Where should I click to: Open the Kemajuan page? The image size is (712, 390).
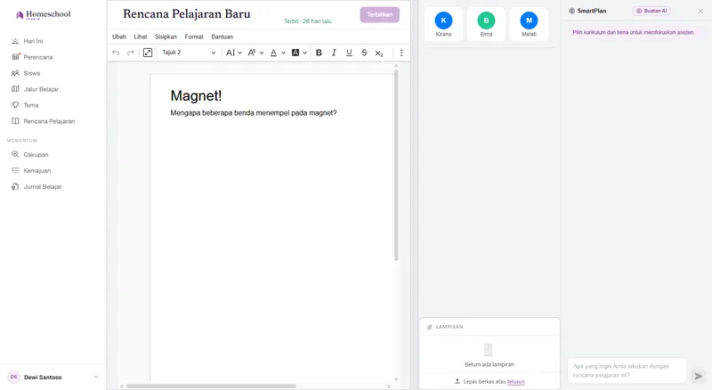click(37, 170)
